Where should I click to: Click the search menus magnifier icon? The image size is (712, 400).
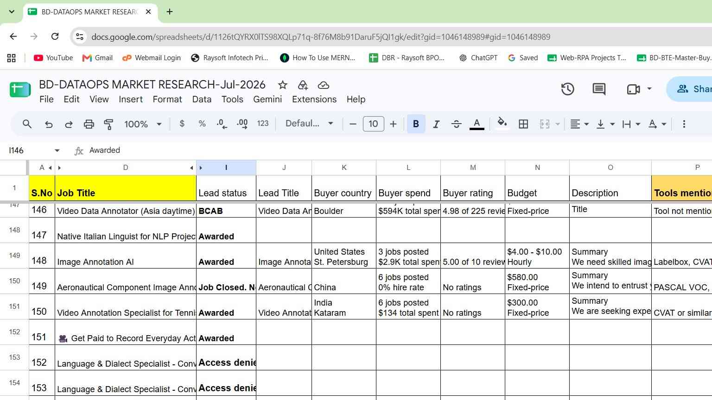[27, 124]
